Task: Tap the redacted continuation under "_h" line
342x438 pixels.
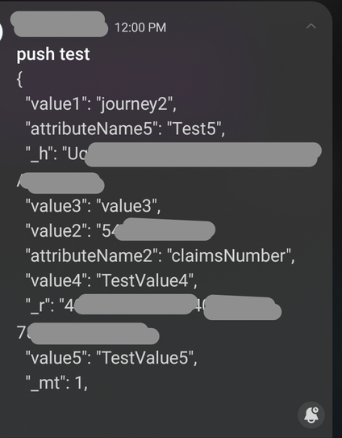Action: 60,183
